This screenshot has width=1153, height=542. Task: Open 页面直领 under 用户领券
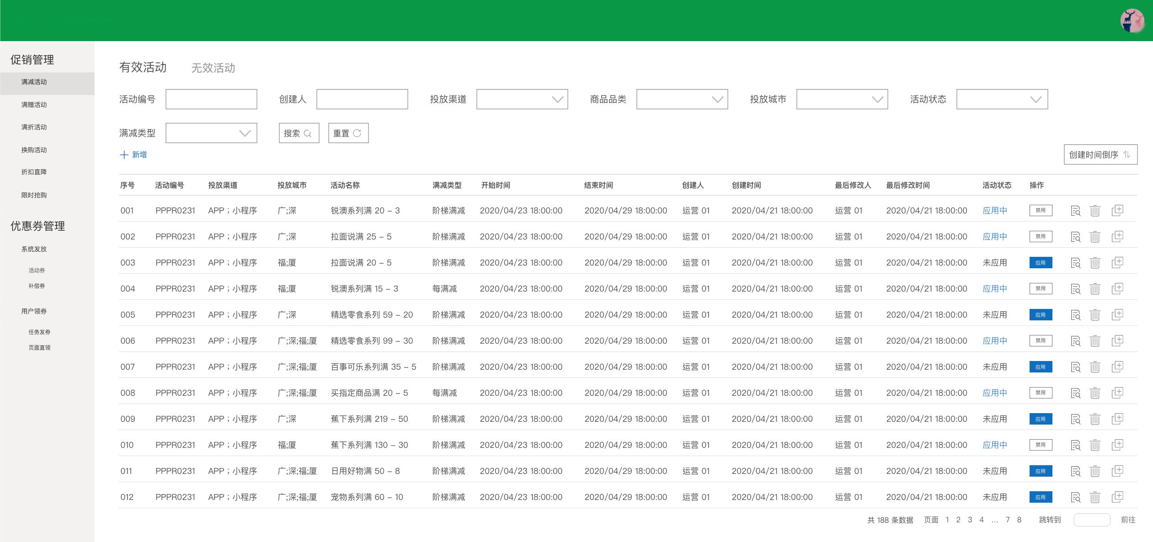coord(39,348)
